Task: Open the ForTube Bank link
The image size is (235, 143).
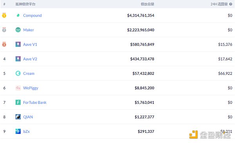Action: pyautogui.click(x=35, y=102)
